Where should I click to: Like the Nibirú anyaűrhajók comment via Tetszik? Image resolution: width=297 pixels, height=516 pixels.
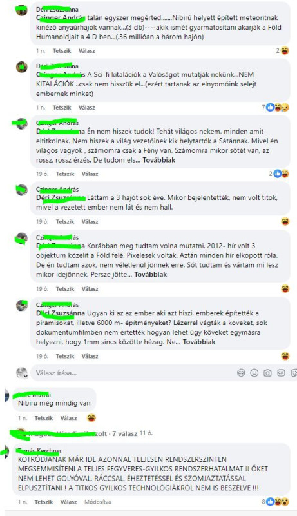(62, 51)
